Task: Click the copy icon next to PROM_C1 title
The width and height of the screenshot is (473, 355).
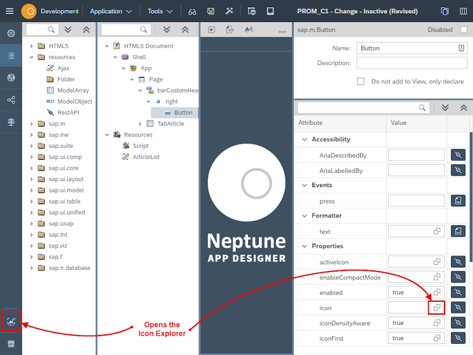Action: (x=445, y=11)
